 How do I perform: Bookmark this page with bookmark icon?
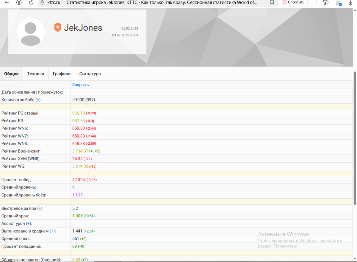tap(272, 2)
